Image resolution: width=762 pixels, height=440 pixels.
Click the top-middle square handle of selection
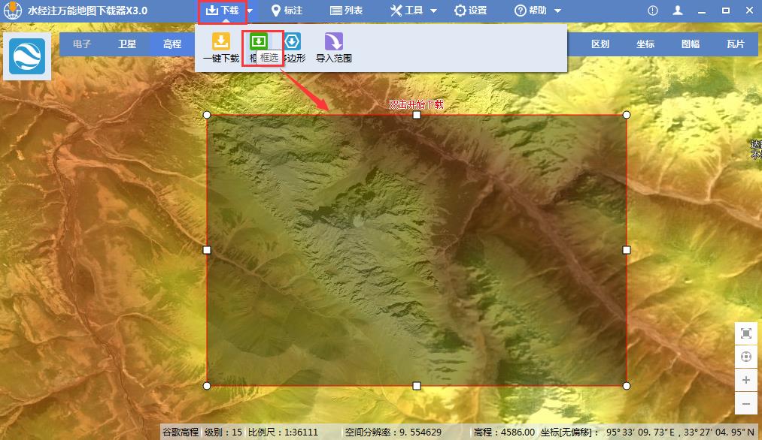[x=417, y=115]
